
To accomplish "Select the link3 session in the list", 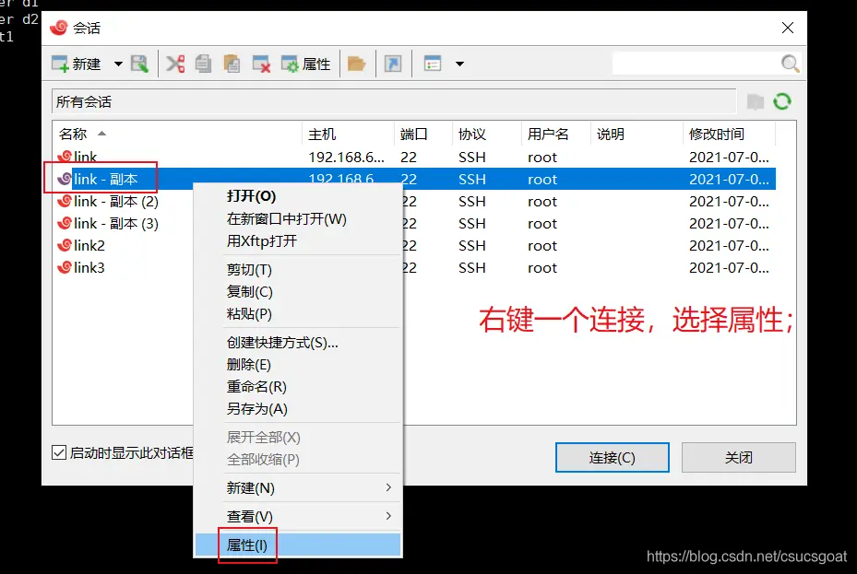I will tap(89, 267).
